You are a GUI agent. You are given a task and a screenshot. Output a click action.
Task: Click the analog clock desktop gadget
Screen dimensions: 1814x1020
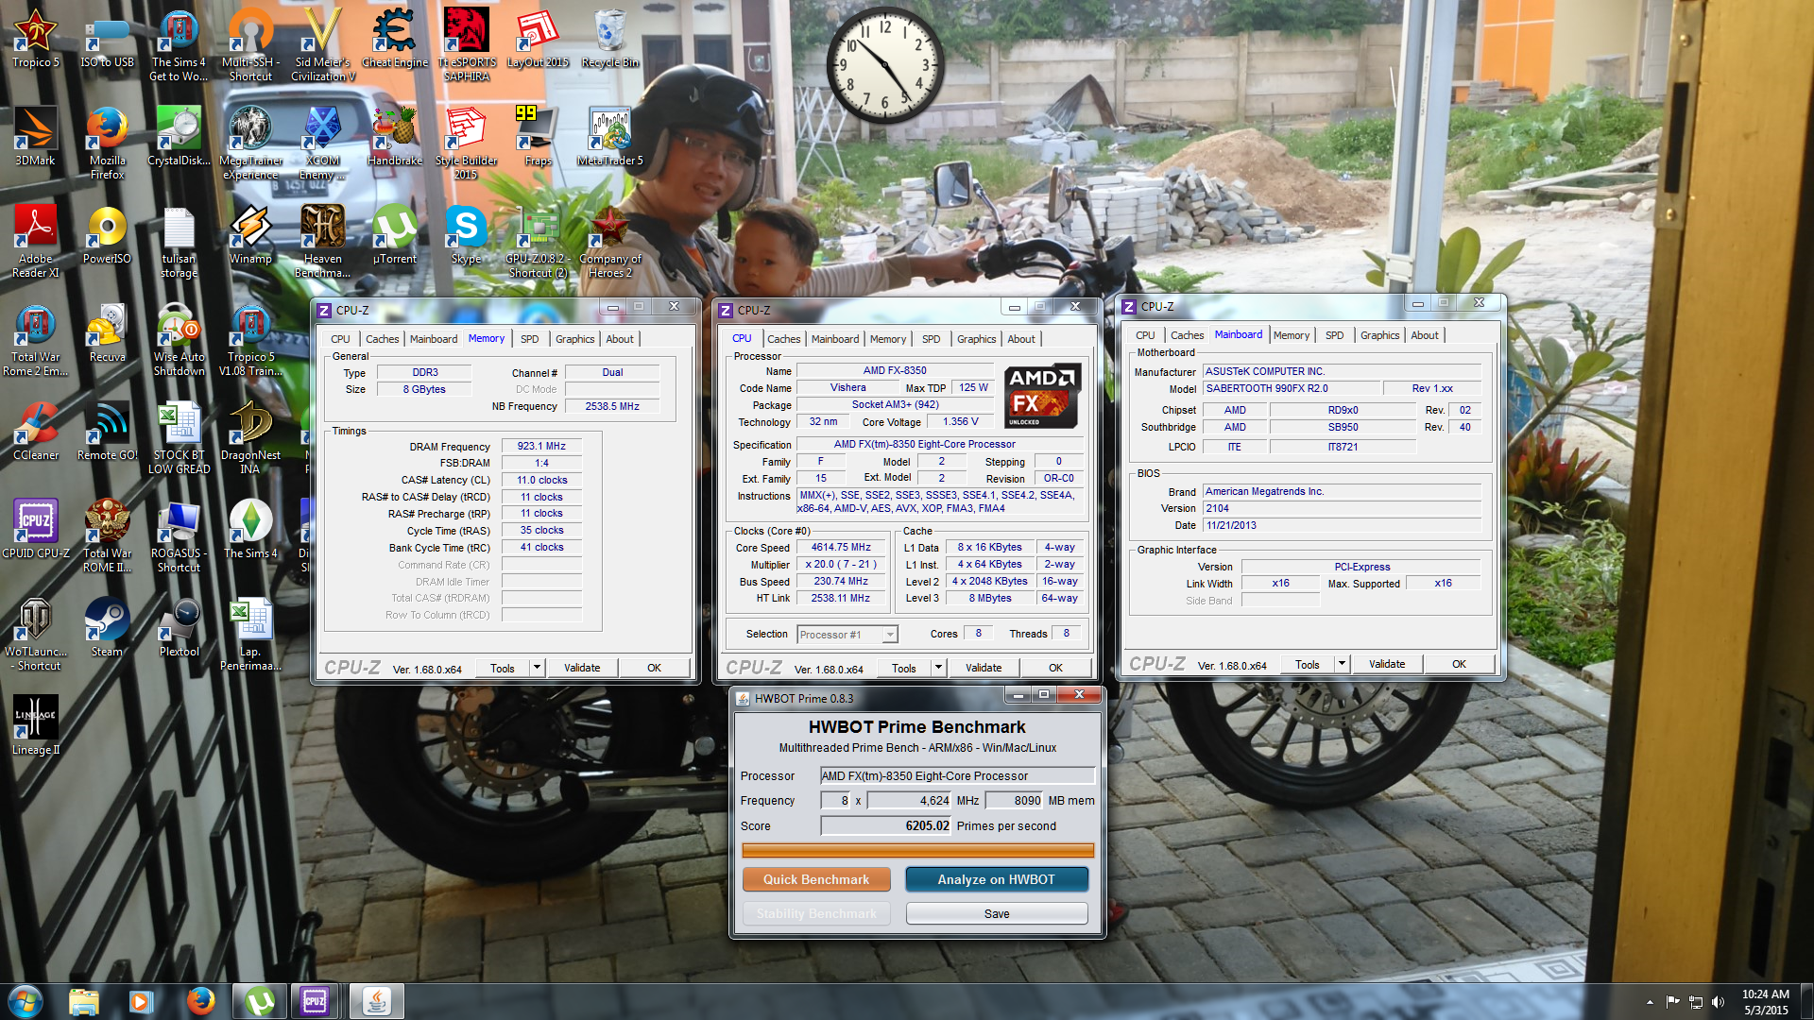tap(885, 65)
